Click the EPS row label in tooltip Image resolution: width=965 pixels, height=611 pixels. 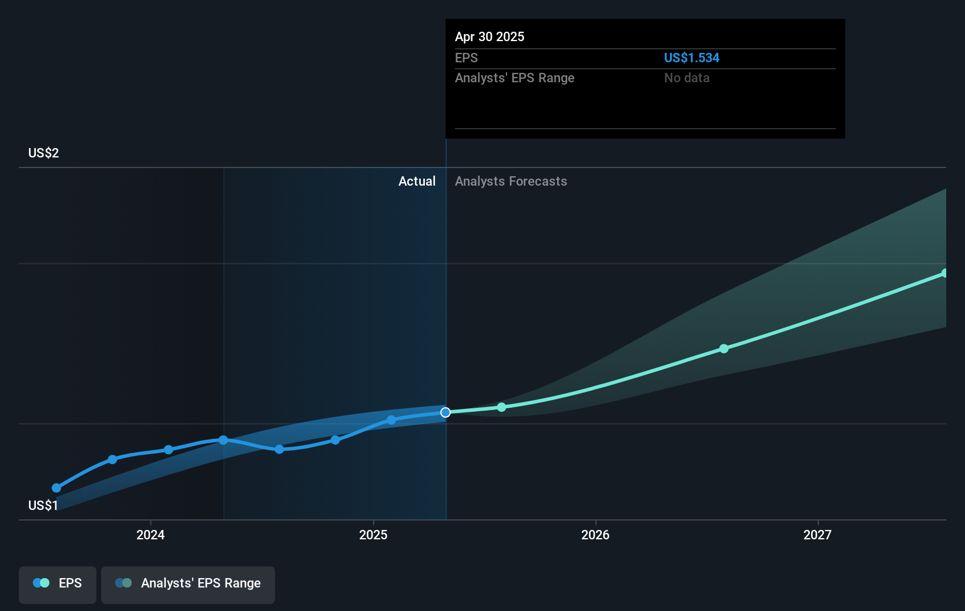(467, 58)
